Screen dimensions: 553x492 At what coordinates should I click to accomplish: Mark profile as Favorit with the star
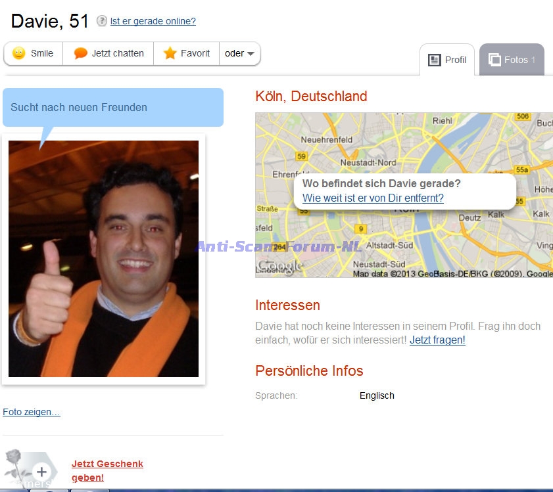pyautogui.click(x=187, y=54)
